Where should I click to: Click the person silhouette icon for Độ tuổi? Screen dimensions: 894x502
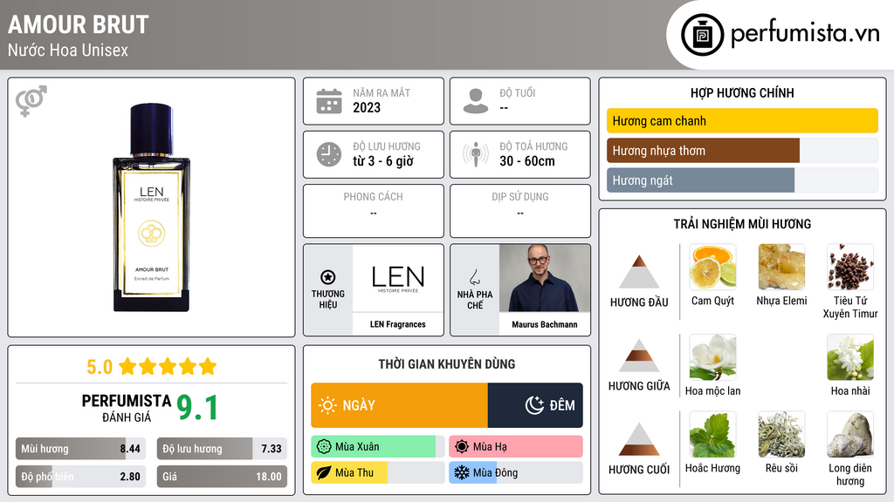coord(476,101)
